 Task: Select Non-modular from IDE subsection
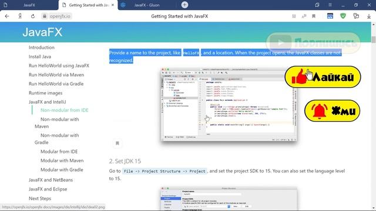[x=65, y=110]
